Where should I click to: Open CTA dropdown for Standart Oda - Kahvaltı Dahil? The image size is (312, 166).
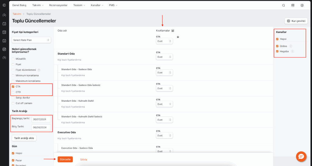point(164,104)
